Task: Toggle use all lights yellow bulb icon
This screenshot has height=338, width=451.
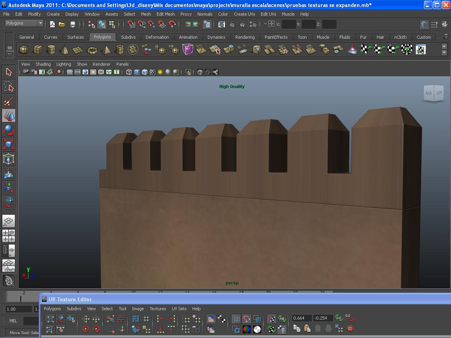Action: point(160,72)
